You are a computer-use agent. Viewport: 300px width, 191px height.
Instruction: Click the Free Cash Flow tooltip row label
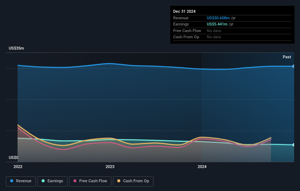point(187,31)
